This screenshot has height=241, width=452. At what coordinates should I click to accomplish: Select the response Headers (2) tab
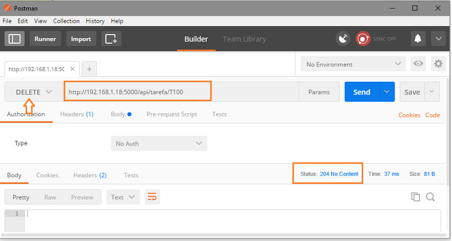pyautogui.click(x=90, y=175)
